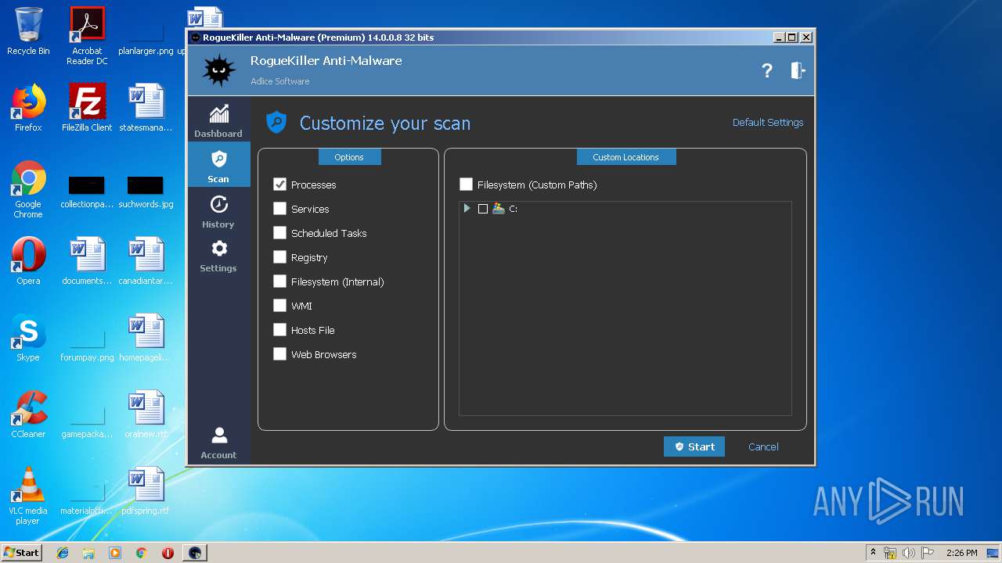Select the suchwords.jpg desktop file
The image size is (1002, 563).
[146, 192]
